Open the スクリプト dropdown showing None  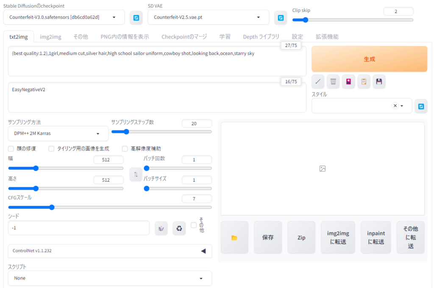(110, 278)
